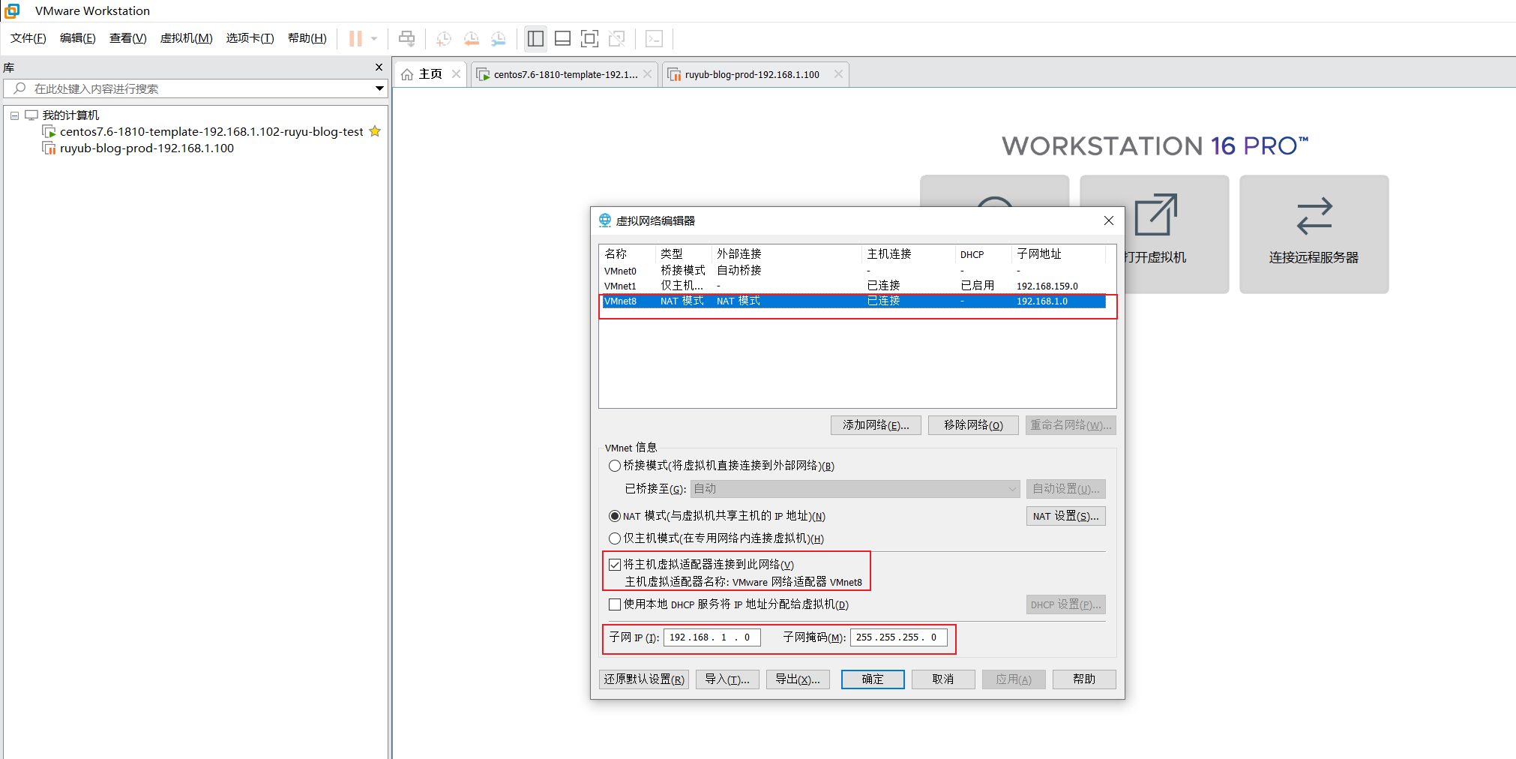Click the 导入(T)... button
The width and height of the screenshot is (1516, 759).
(x=727, y=679)
